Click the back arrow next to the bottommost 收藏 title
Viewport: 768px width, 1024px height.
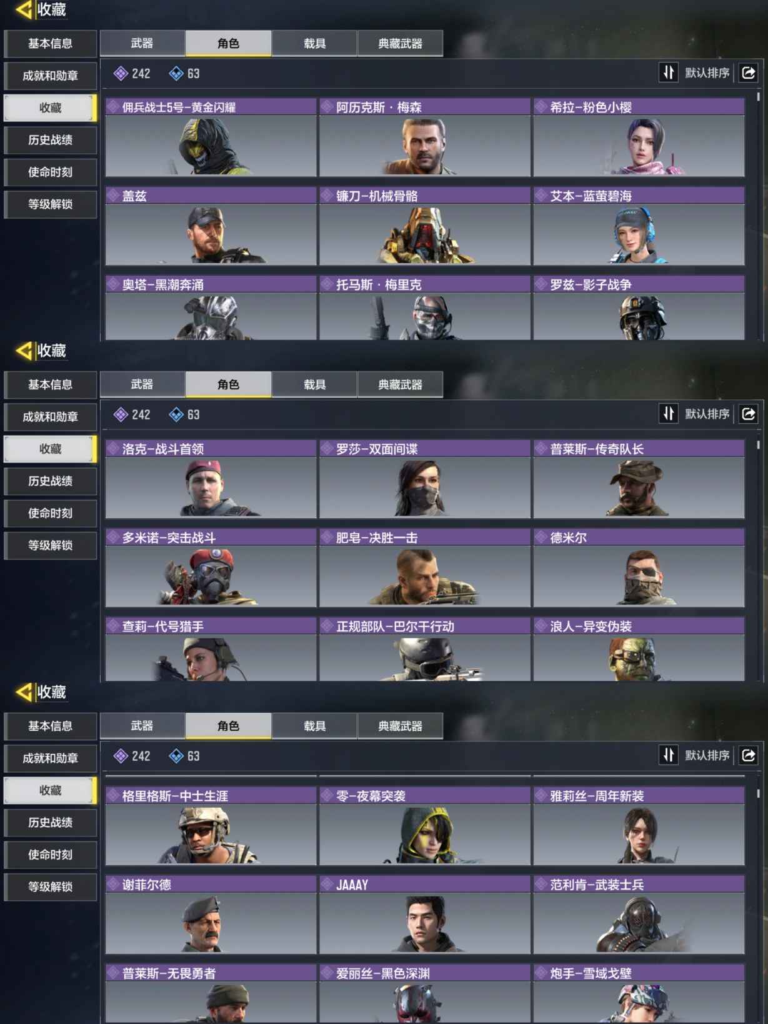(x=24, y=692)
